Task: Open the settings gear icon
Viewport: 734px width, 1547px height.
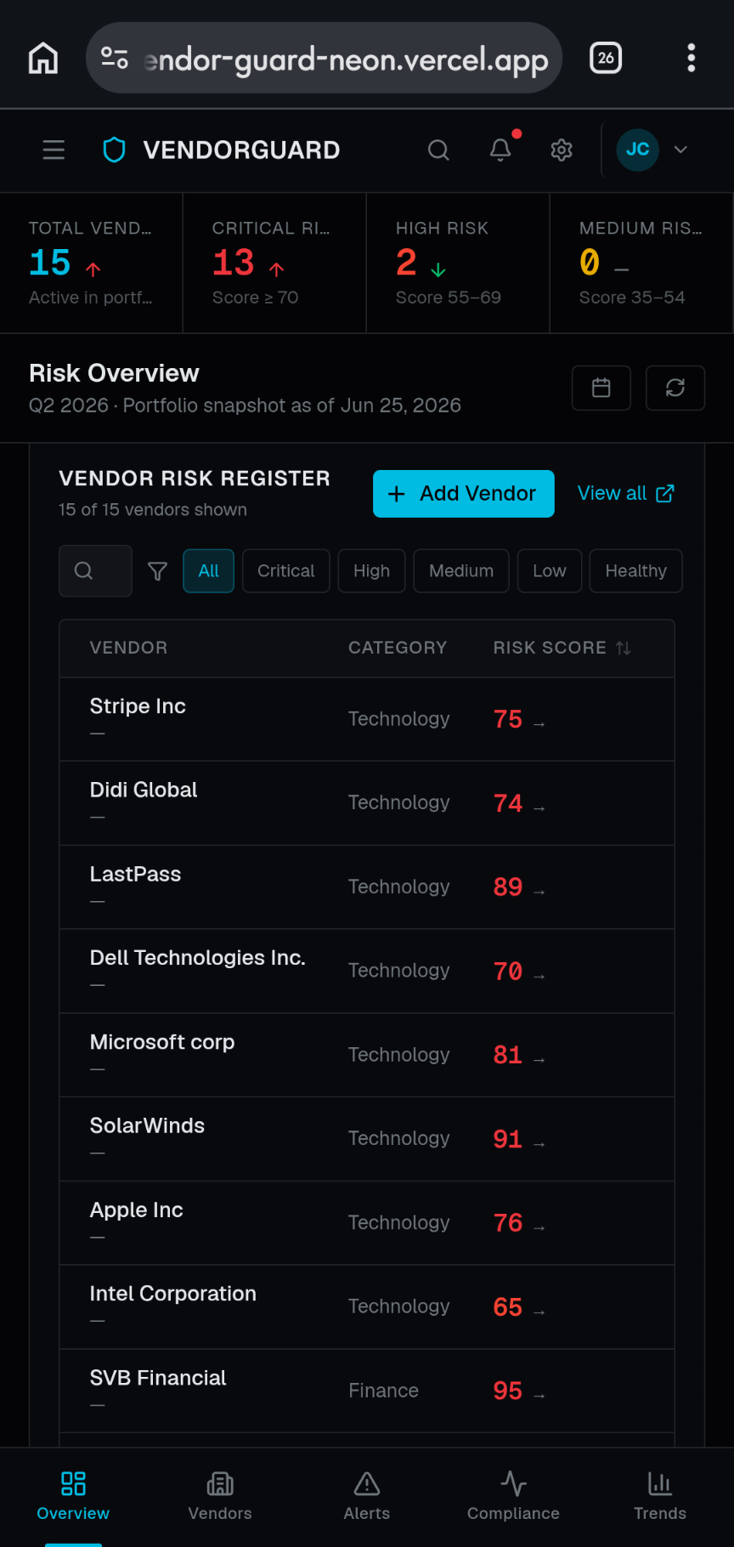Action: (x=562, y=150)
